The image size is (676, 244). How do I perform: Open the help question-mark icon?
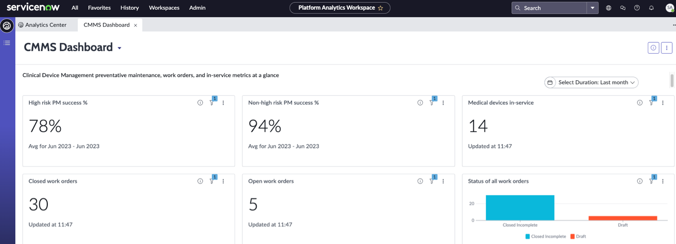637,8
